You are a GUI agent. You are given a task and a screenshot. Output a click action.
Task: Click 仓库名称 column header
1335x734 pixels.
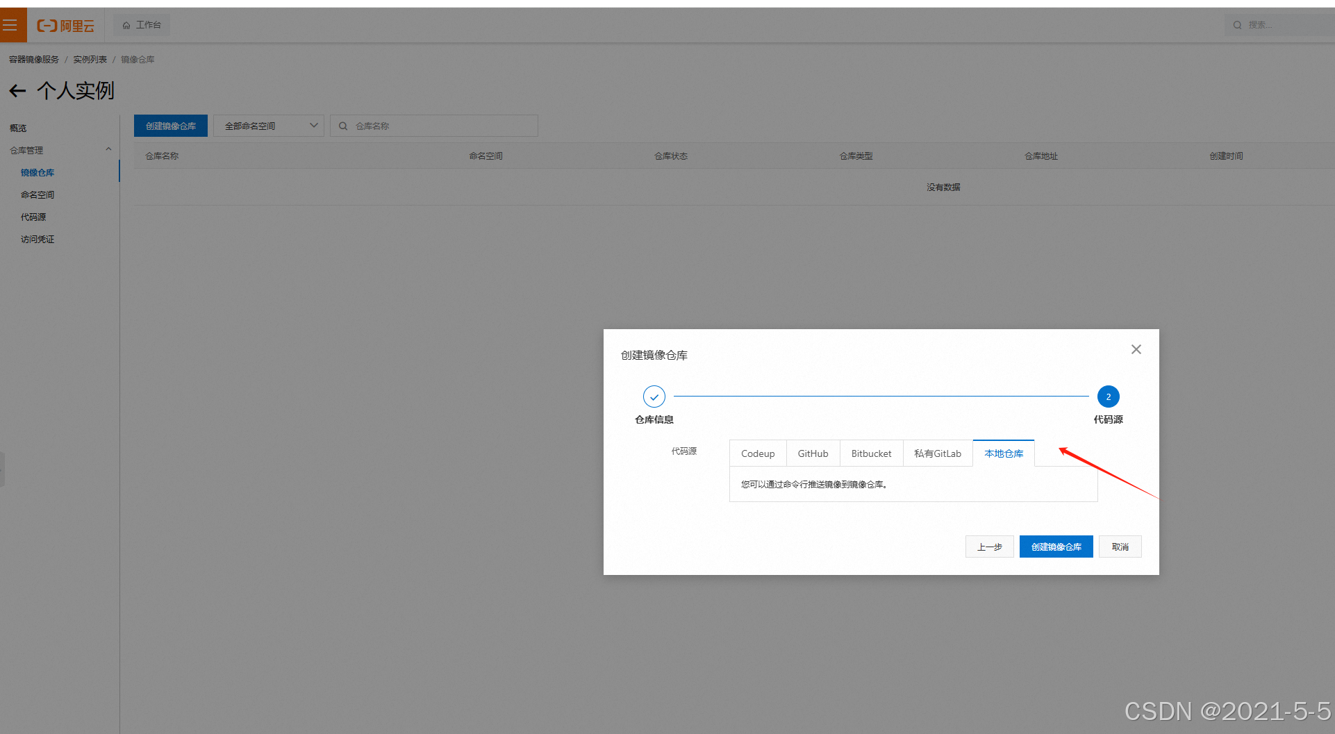coord(162,156)
